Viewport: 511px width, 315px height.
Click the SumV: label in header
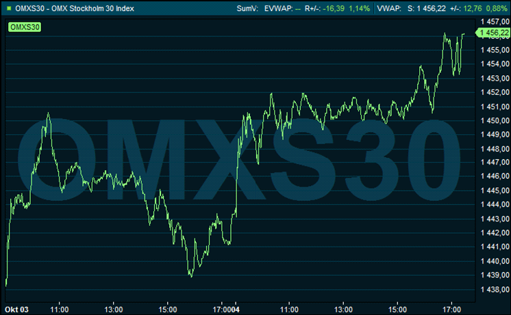248,8
